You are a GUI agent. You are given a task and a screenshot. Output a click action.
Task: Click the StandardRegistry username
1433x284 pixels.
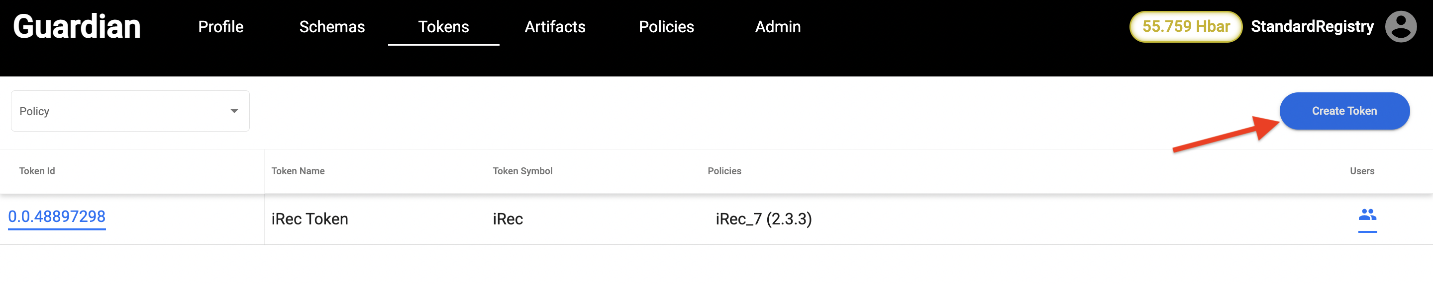click(1312, 27)
